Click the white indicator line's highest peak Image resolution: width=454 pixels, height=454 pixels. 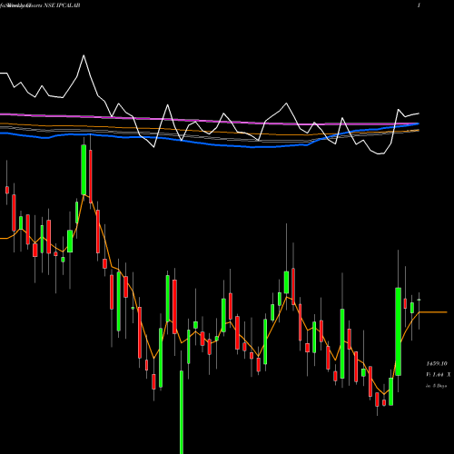point(84,55)
